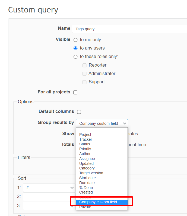Viewport: 187px width, 216px height.
Task: Choose 'to these roles only' radio
Action: pyautogui.click(x=75, y=57)
